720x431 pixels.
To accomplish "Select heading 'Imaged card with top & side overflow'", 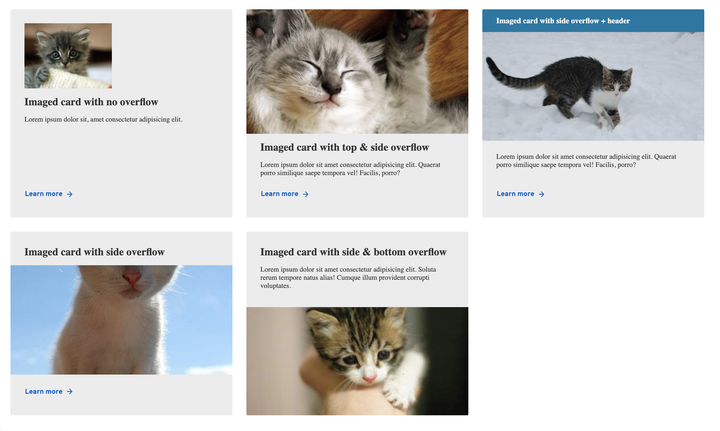I will (345, 147).
